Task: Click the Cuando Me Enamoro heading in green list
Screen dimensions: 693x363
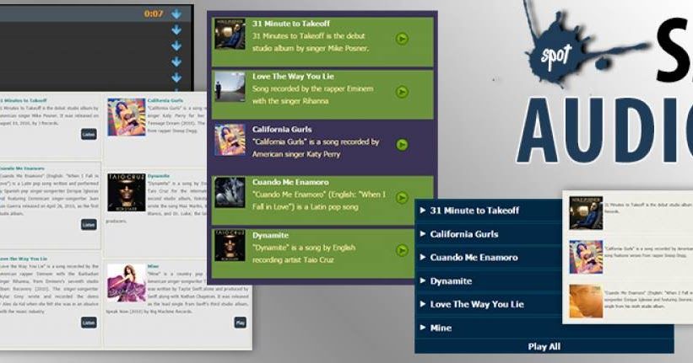Action: (290, 182)
